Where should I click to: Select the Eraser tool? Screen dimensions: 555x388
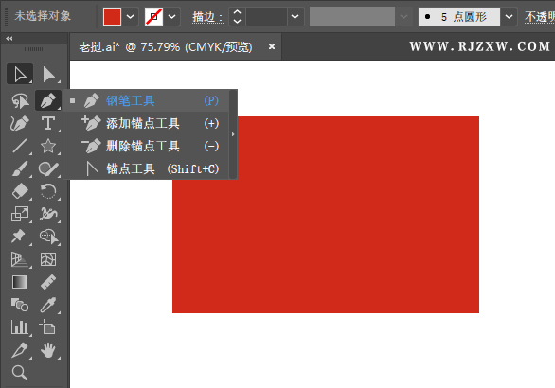pos(20,191)
